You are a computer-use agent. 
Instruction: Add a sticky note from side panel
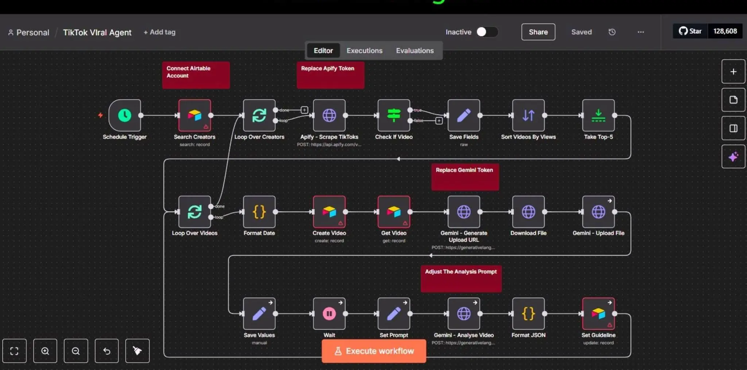[x=733, y=100]
